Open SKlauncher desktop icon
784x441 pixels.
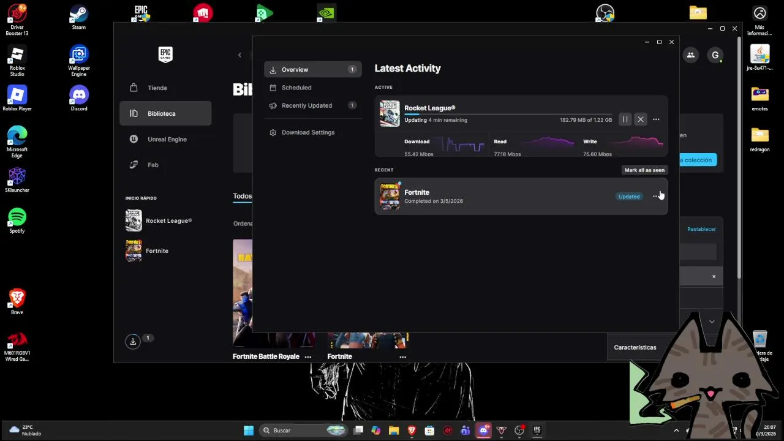click(17, 181)
